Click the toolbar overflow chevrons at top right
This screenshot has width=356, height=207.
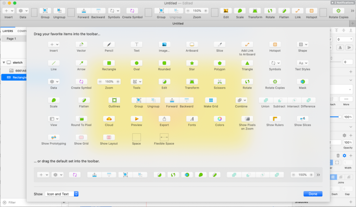[x=352, y=11]
